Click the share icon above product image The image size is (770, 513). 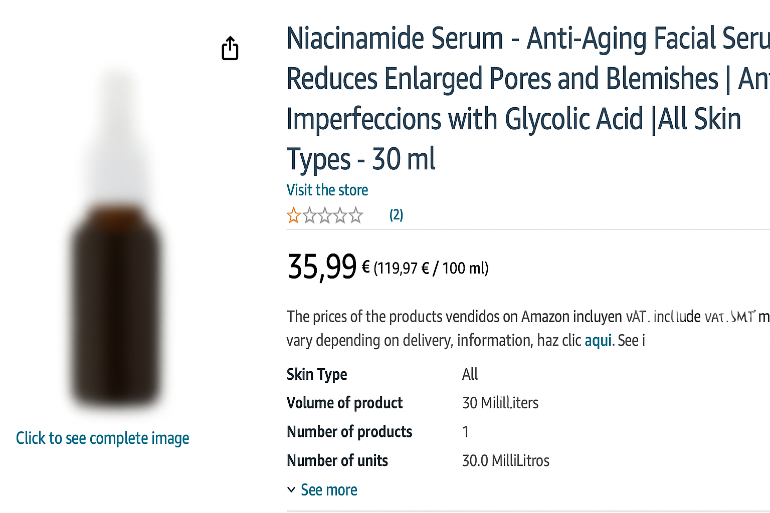pyautogui.click(x=230, y=49)
